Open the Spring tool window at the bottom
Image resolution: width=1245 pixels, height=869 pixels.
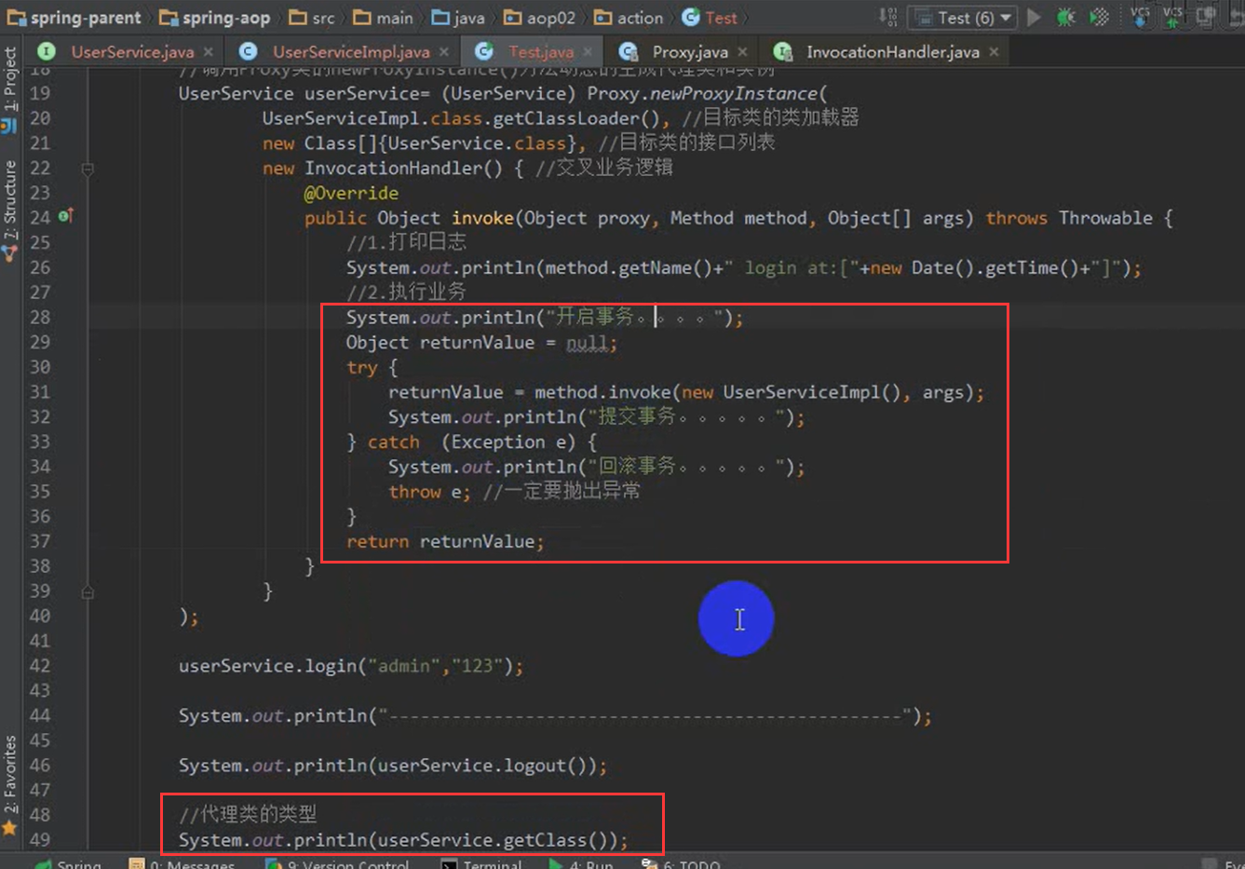(x=68, y=863)
